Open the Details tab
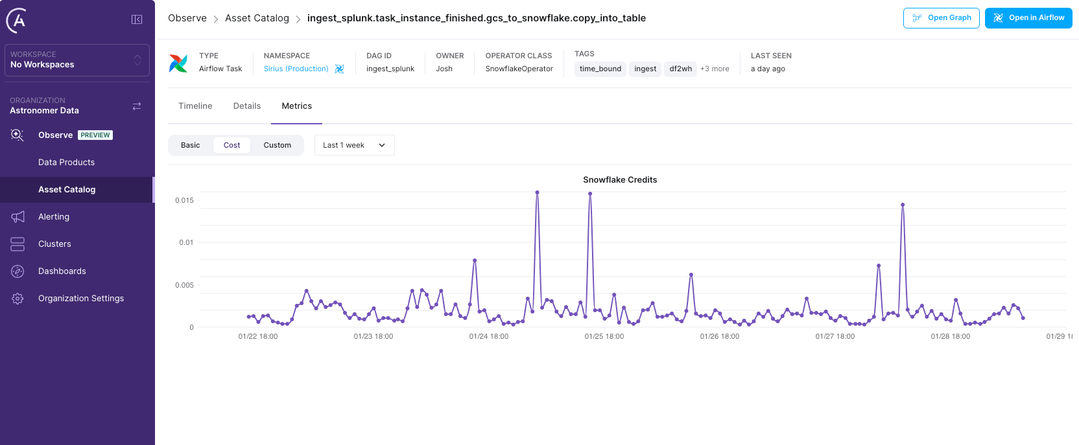Viewport: 1079px width, 445px height. coord(247,106)
